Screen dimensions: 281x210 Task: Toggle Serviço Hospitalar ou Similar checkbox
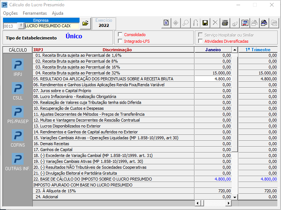coord(200,35)
